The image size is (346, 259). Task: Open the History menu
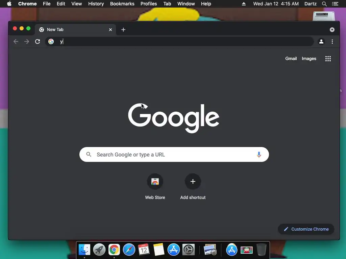click(x=96, y=4)
